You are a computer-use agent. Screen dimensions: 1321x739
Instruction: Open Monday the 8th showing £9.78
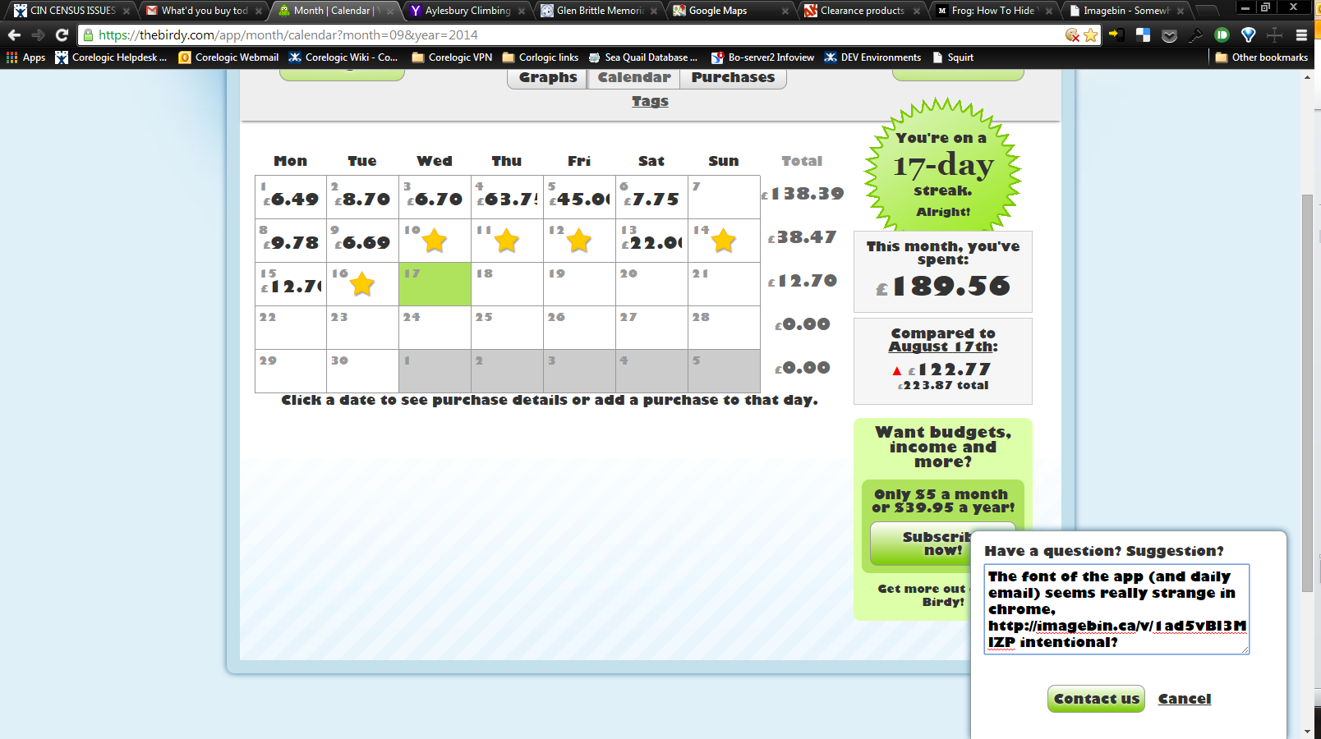coord(291,241)
